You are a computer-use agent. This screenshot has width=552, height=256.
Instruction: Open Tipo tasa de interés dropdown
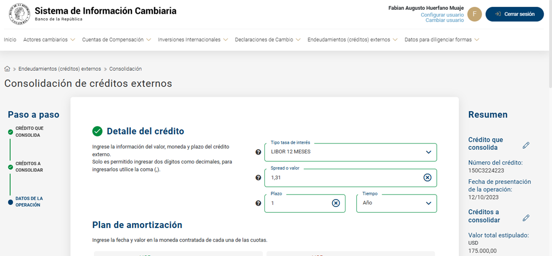coord(350,152)
